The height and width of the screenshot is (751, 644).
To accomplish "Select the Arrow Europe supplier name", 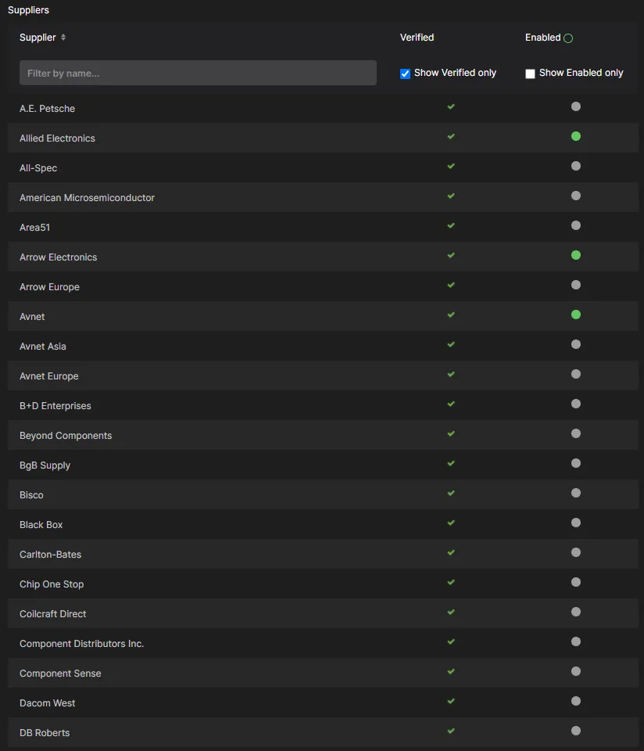I will 50,286.
